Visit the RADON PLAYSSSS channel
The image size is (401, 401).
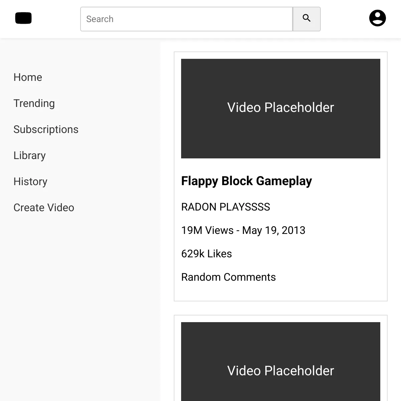226,207
